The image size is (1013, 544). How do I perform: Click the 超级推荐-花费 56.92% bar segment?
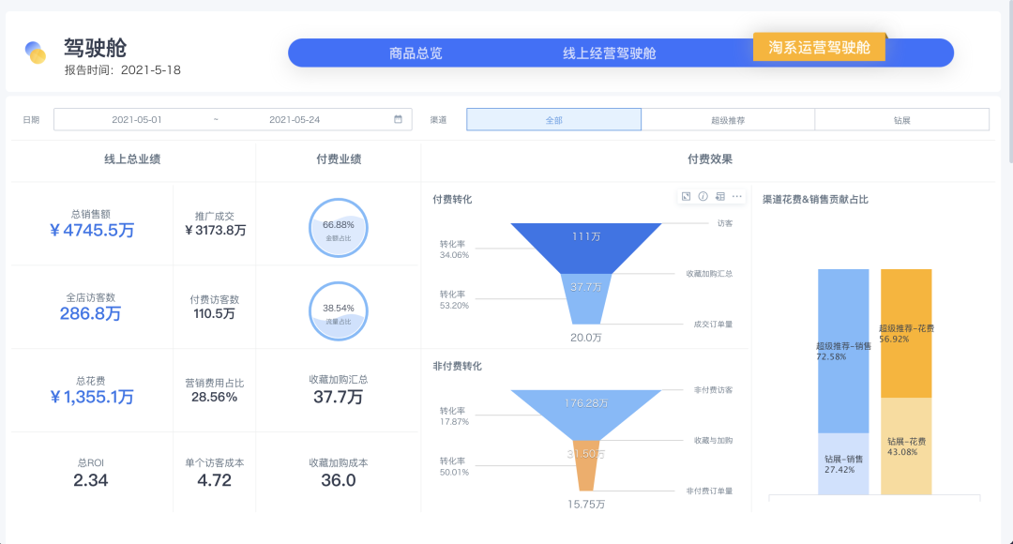[906, 333]
